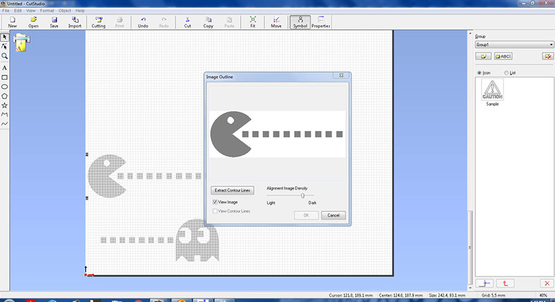The height and width of the screenshot is (302, 555).
Task: Close the Image Outline dialog
Action: (341, 75)
